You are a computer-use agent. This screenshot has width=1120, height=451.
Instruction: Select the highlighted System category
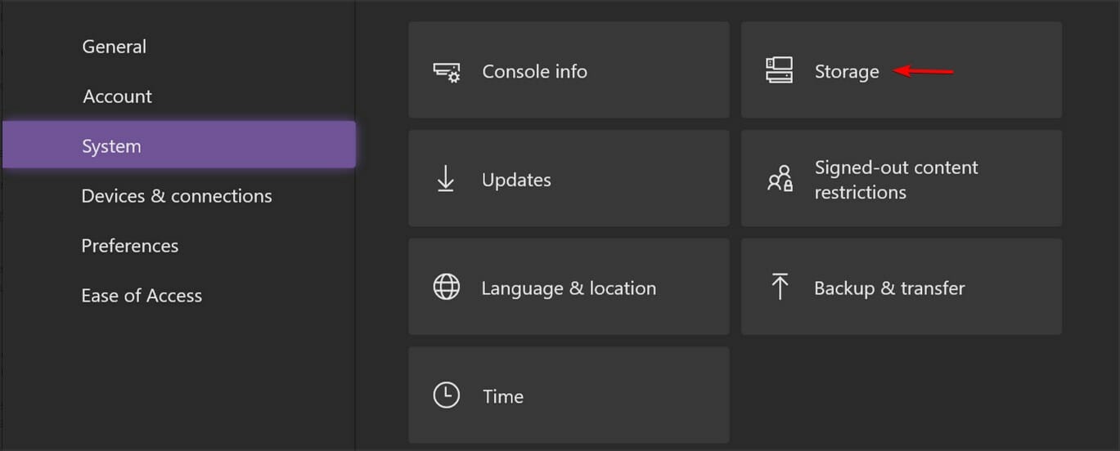point(179,145)
